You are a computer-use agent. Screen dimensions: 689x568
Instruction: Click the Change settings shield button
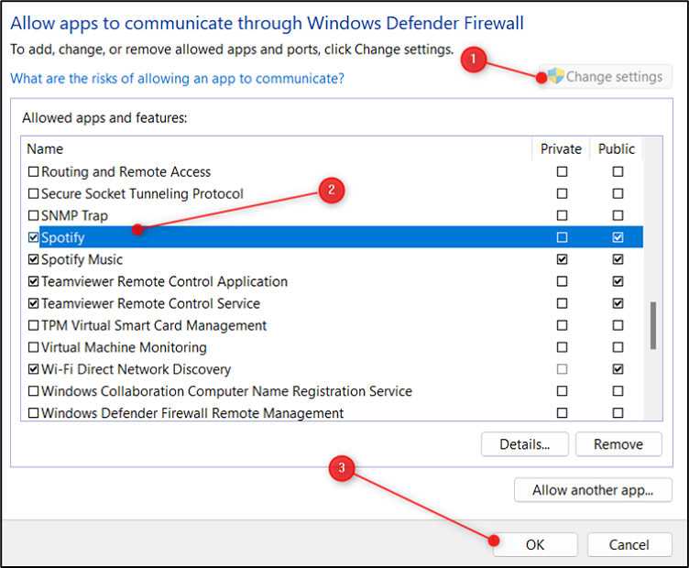pyautogui.click(x=605, y=77)
